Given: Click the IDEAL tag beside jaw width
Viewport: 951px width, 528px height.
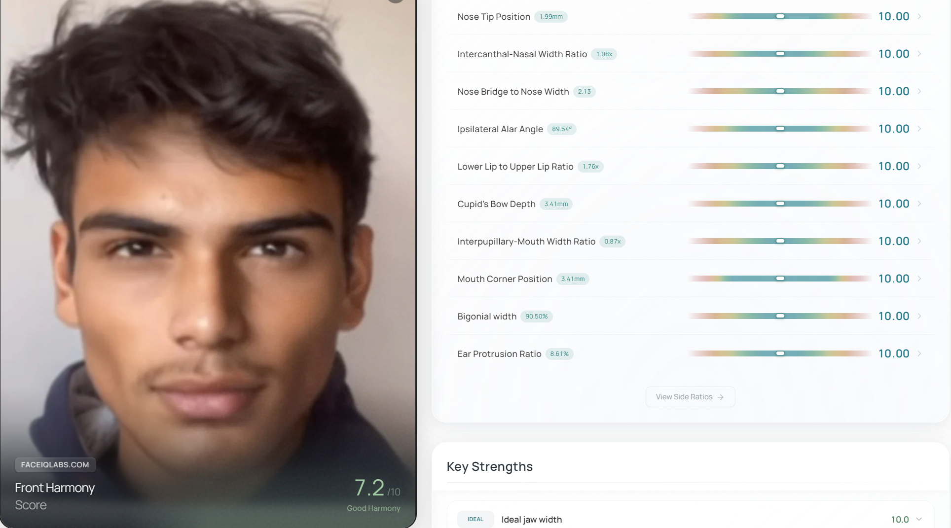Looking at the screenshot, I should tap(475, 519).
